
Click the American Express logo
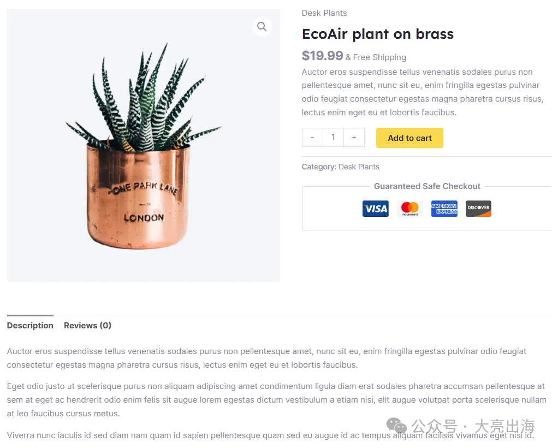pyautogui.click(x=444, y=209)
